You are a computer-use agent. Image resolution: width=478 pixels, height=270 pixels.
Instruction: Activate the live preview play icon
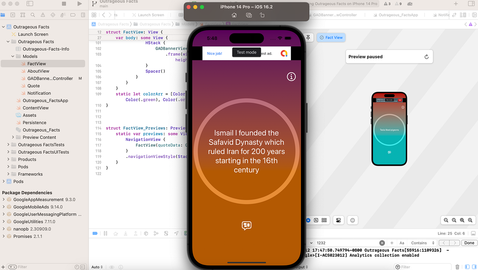pyautogui.click(x=308, y=220)
